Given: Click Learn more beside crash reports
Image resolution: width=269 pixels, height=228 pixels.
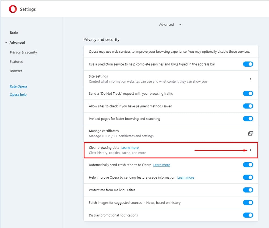Looking at the screenshot, I should [162, 165].
